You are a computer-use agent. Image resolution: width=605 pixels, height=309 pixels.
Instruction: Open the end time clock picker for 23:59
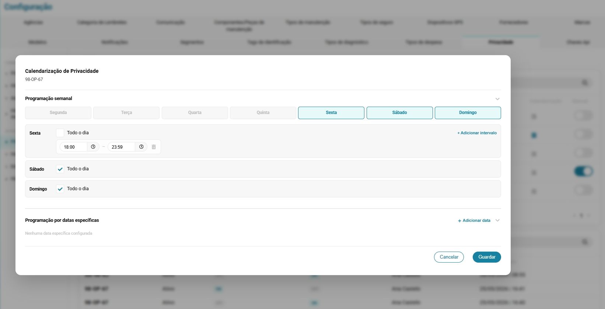click(x=141, y=147)
